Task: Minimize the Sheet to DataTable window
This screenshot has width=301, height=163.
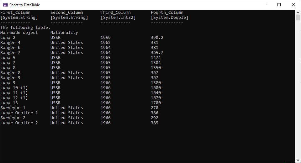Action: tap(265, 5)
